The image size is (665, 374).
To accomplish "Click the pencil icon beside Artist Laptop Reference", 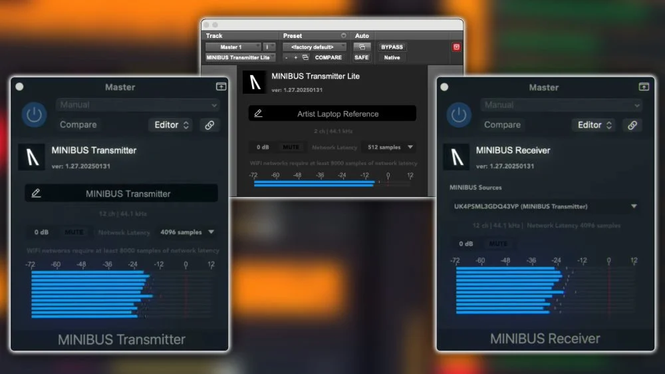I will click(x=258, y=113).
